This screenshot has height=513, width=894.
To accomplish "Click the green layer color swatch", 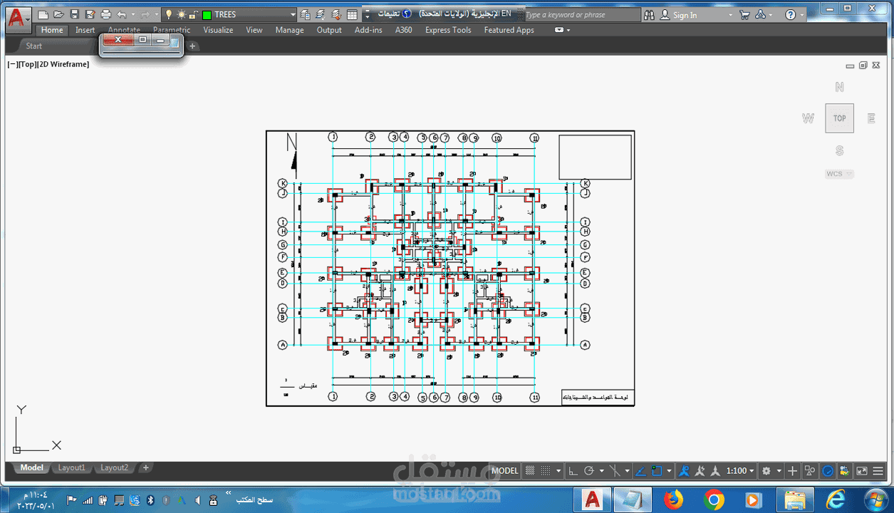I will pyautogui.click(x=206, y=15).
